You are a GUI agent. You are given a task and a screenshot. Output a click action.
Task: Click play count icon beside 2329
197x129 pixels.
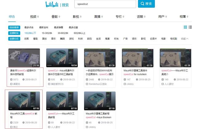[11, 123]
